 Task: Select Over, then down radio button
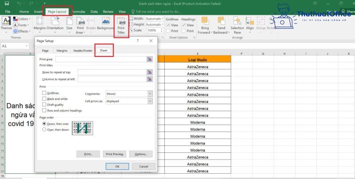[44, 130]
